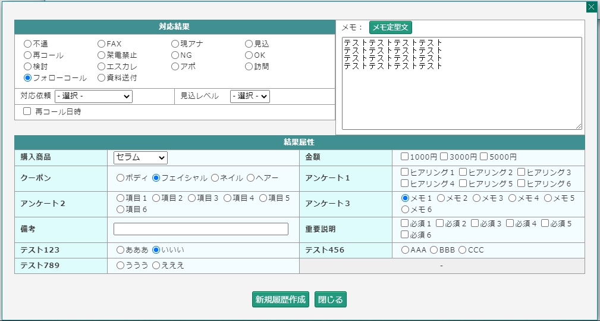
Task: Select メモ1 in アンケート3
Action: (405, 198)
